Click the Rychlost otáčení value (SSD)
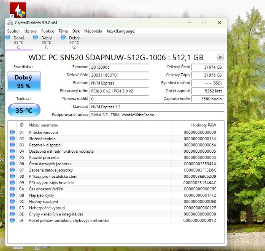The width and height of the screenshot is (265, 251). click(208, 83)
